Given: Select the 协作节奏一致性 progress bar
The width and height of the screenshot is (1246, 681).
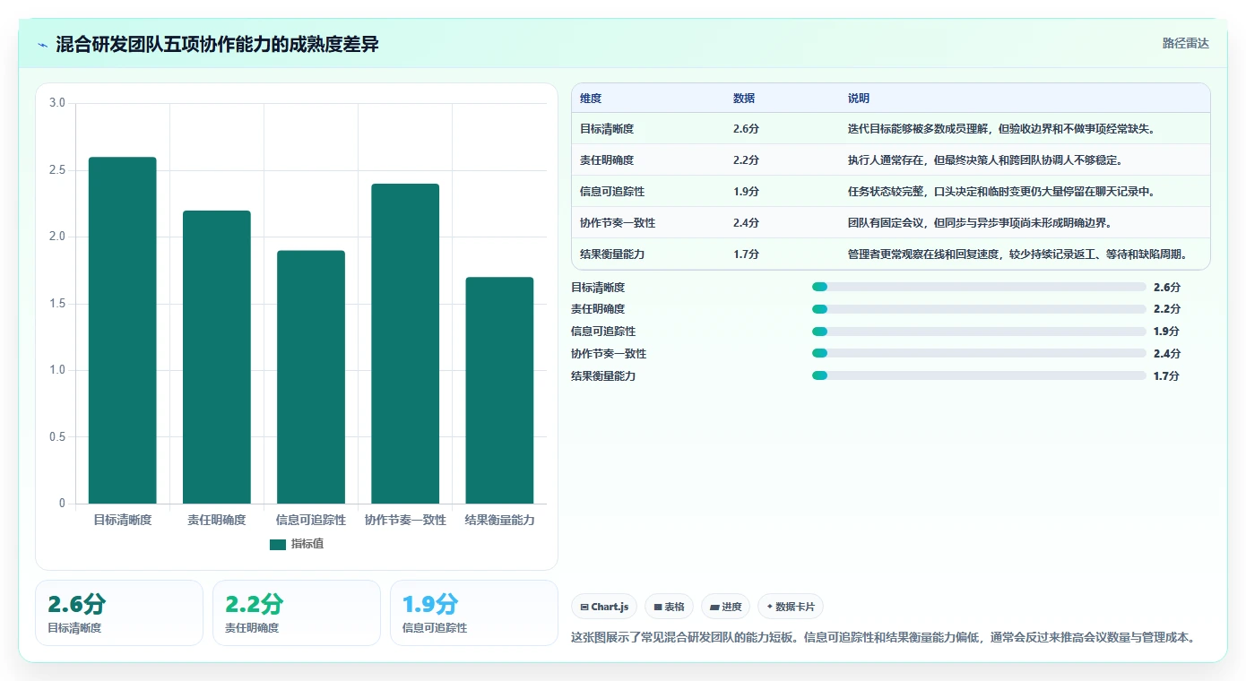Looking at the screenshot, I should tap(979, 353).
